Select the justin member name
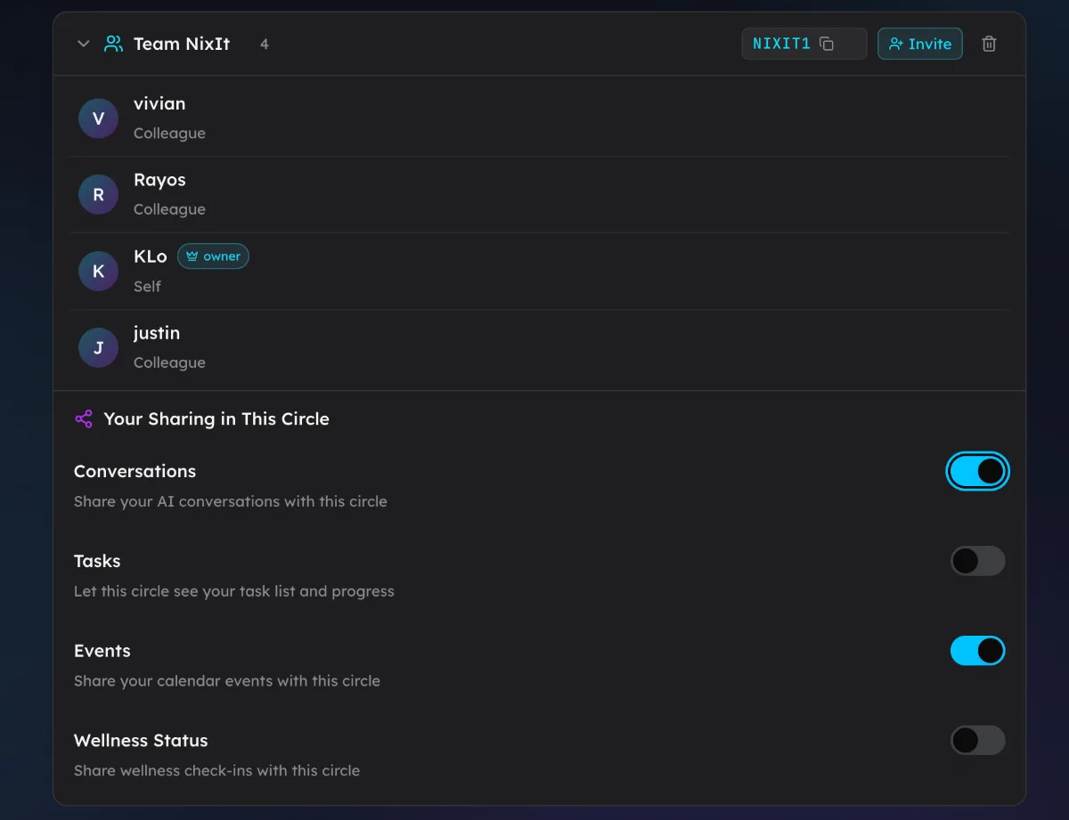Viewport: 1069px width, 820px height. [x=157, y=333]
